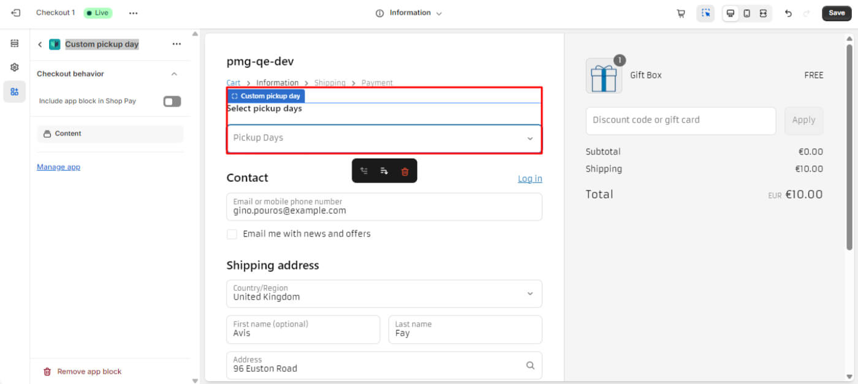Click the Save button
Image resolution: width=858 pixels, height=384 pixels.
tap(837, 13)
